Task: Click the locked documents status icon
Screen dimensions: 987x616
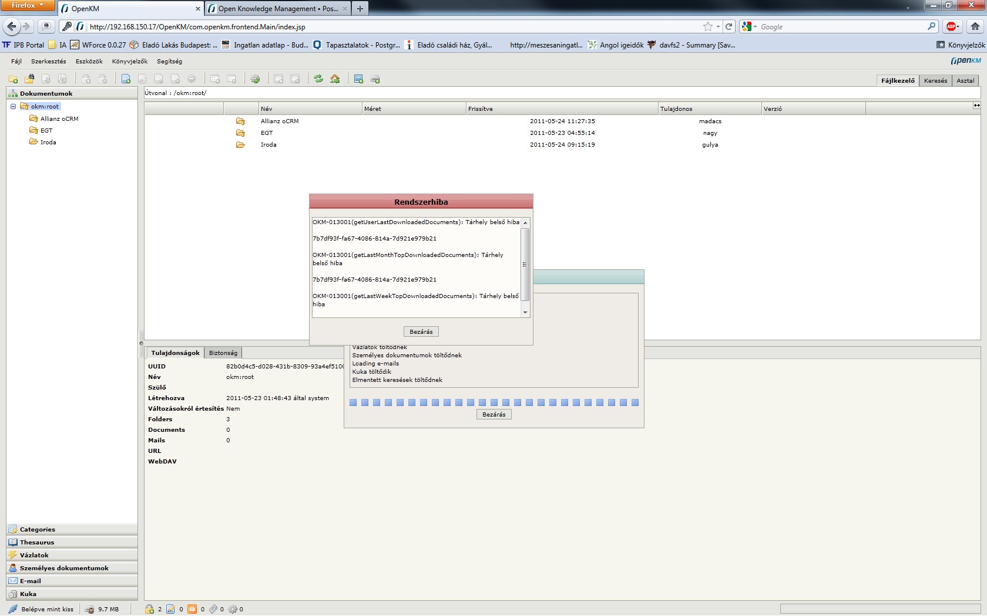Action: (x=150, y=609)
